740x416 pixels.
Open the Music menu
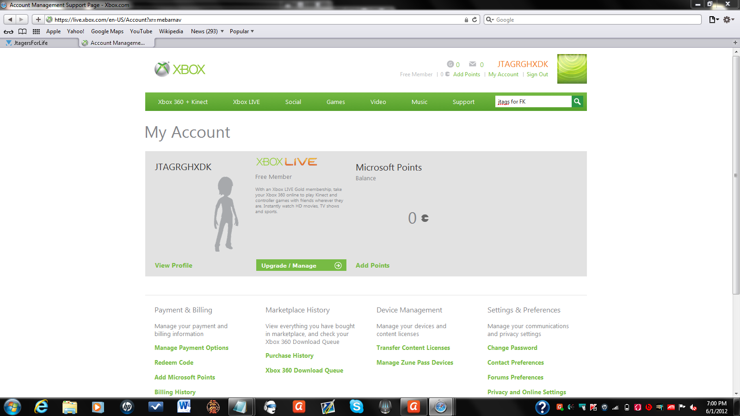coord(419,102)
